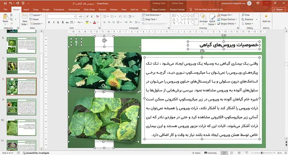Click the Tell me what you want search field

pyautogui.click(x=208, y=9)
